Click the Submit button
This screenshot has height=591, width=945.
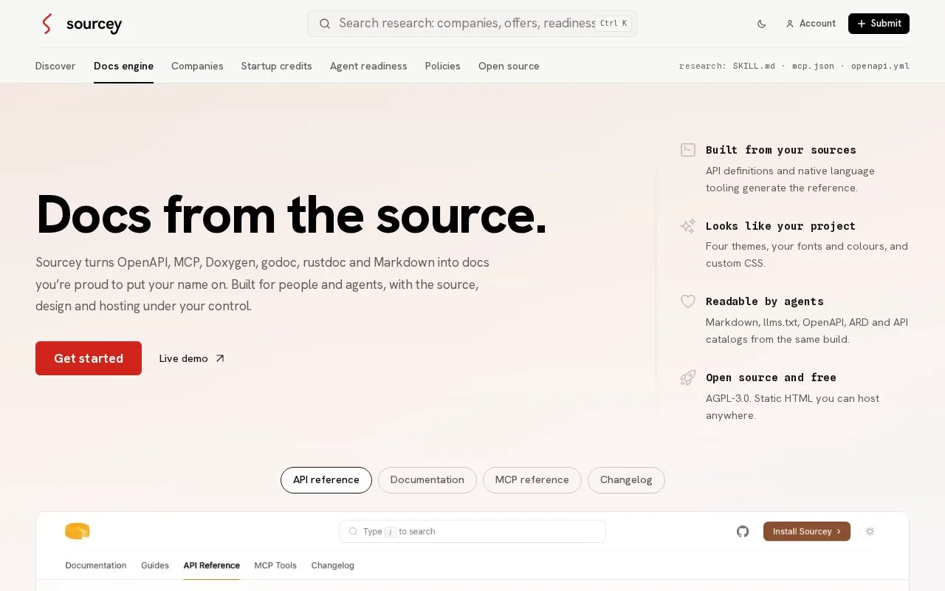pyautogui.click(x=879, y=24)
